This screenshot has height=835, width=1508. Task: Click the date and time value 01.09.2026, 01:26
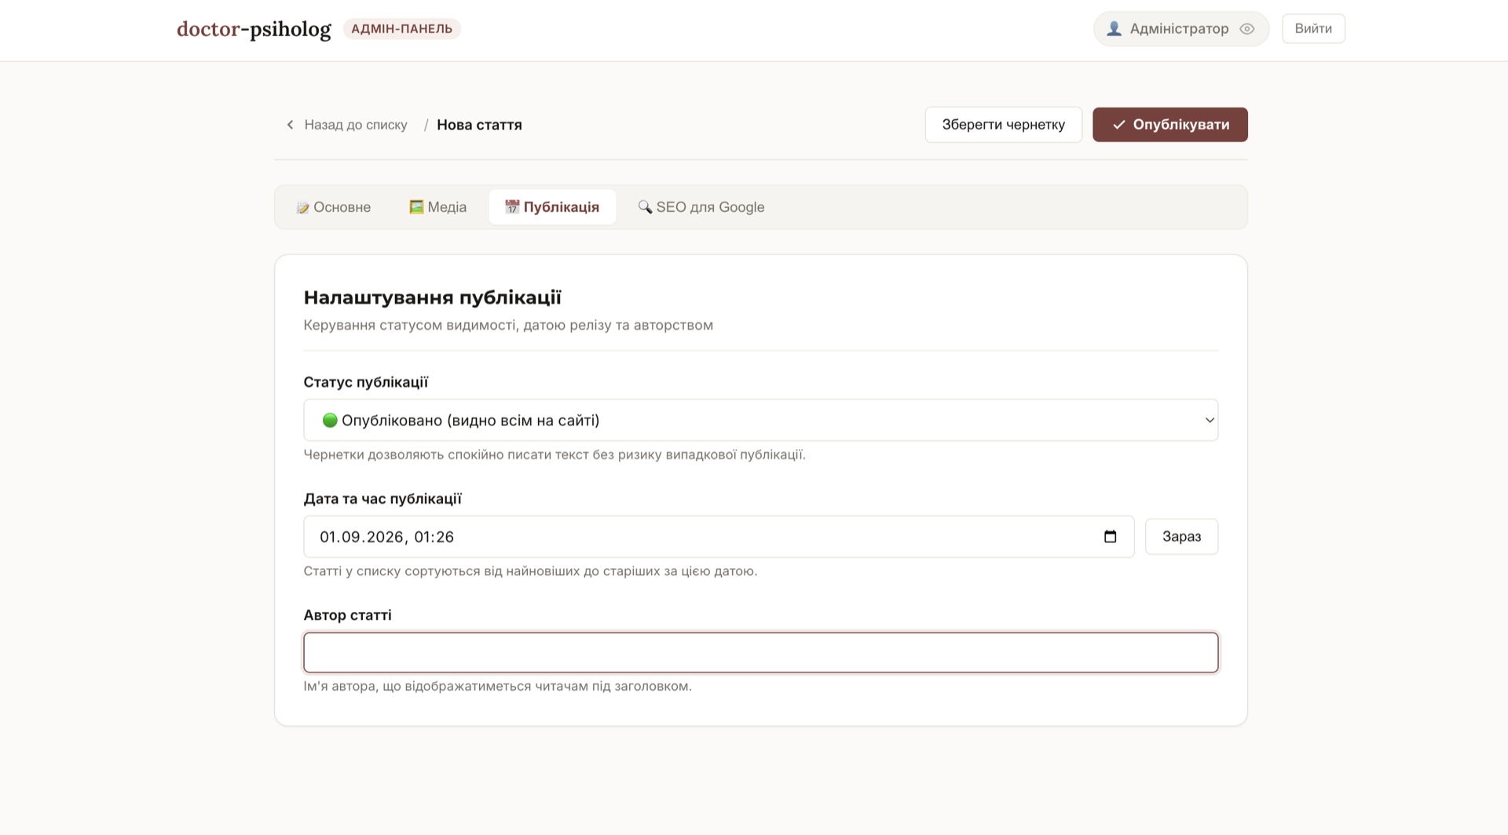[x=386, y=537]
